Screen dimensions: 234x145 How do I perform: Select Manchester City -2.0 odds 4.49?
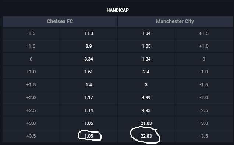146,98
